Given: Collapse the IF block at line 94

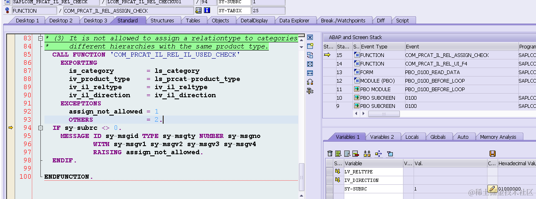Looking at the screenshot, I should point(40,128).
